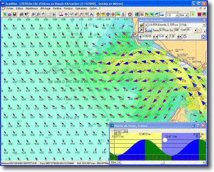Toggle the yellow info button in toolbar
This screenshot has height=172, width=214.
pyautogui.click(x=193, y=14)
